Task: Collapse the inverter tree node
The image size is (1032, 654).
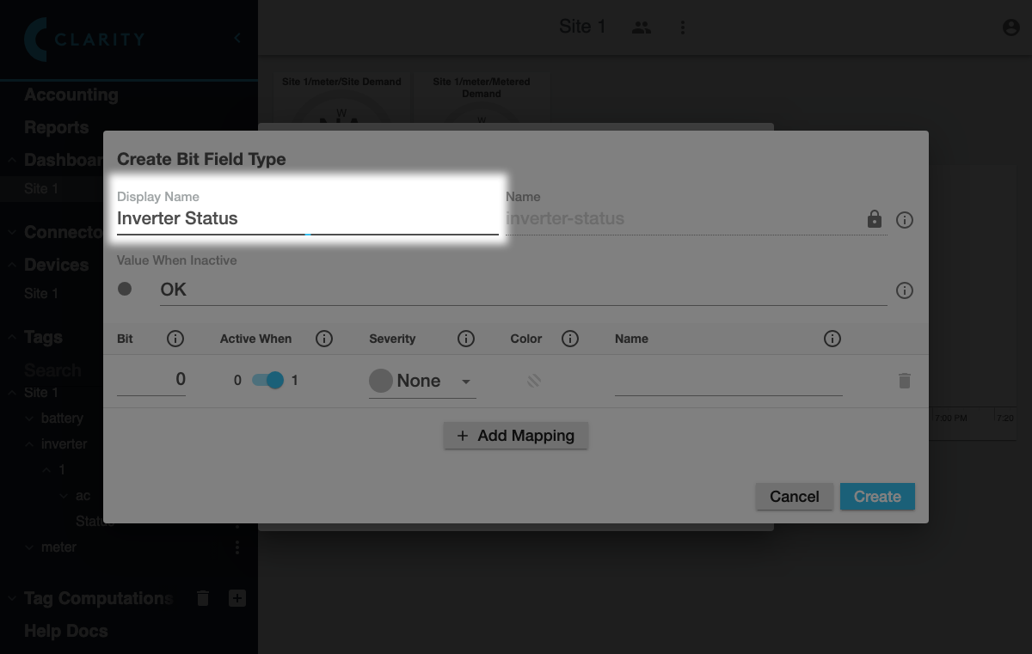Action: click(x=30, y=444)
